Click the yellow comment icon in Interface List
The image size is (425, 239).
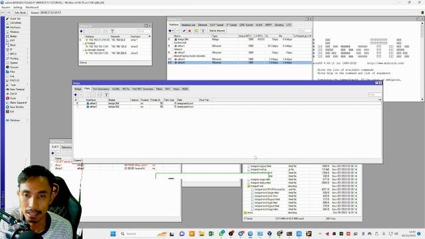[x=197, y=31]
